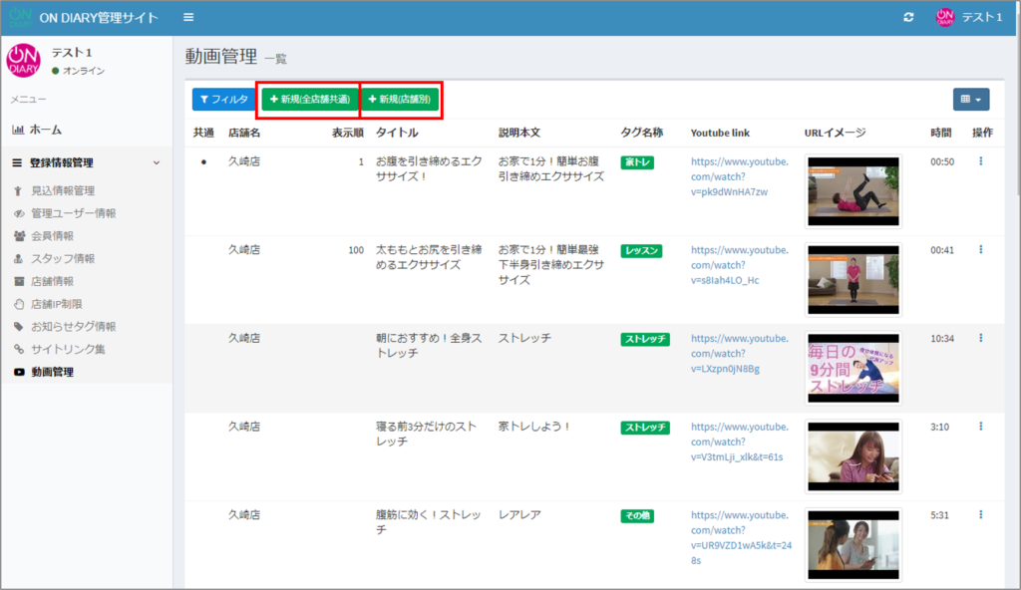1021x590 pixels.
Task: Go to ホーム in sidebar
Action: pyautogui.click(x=45, y=130)
